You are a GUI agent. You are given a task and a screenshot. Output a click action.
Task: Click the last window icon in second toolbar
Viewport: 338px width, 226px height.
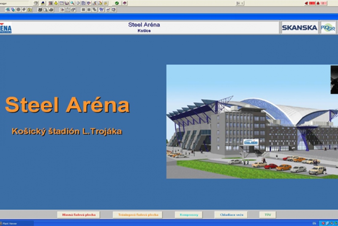click(114, 10)
